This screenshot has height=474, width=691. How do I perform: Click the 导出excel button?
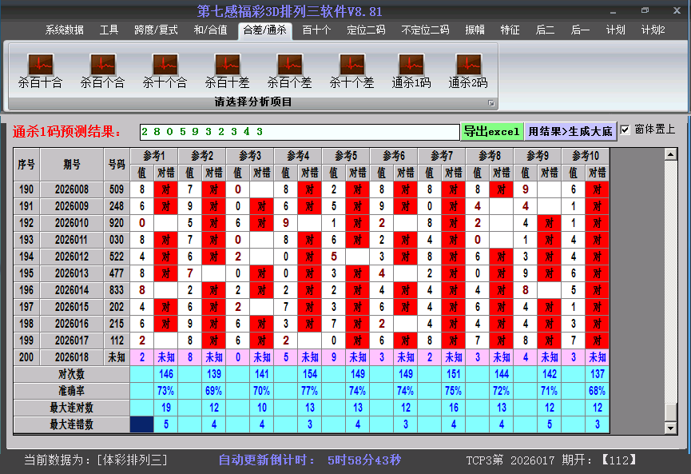tap(491, 131)
